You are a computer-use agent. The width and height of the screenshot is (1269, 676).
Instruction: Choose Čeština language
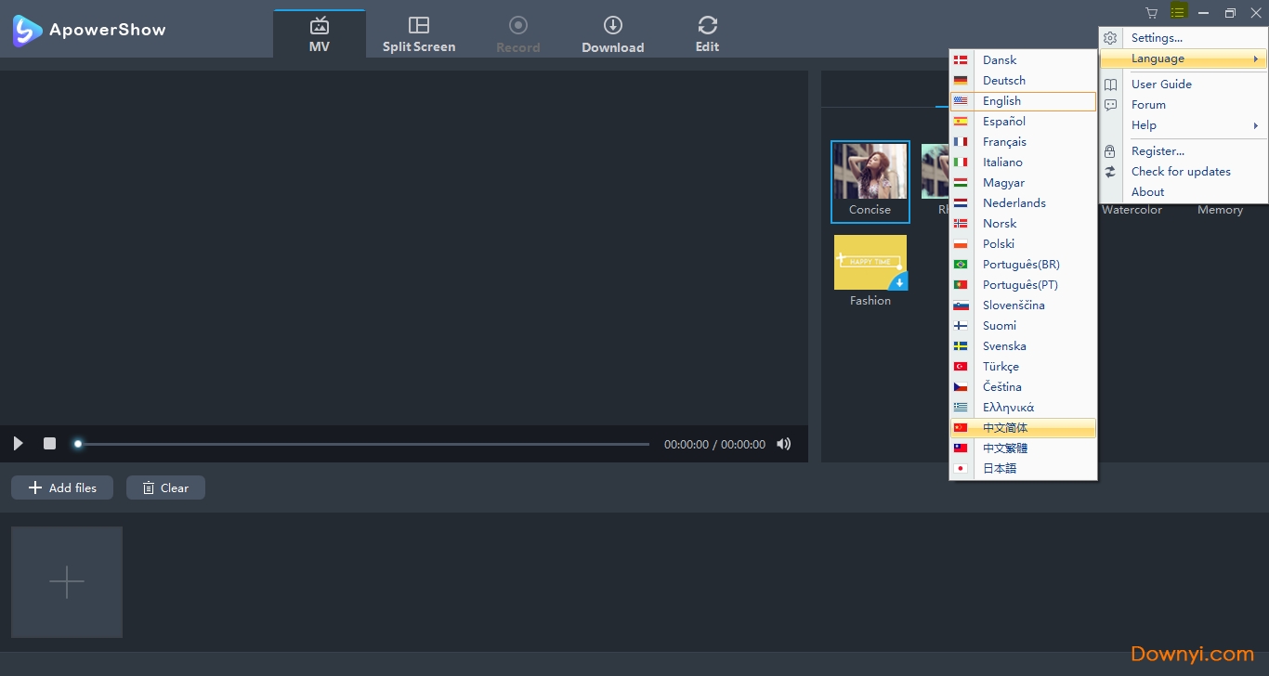coord(1023,387)
